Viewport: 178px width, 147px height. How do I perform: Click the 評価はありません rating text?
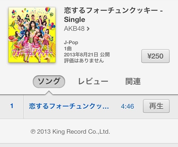tap(84, 61)
